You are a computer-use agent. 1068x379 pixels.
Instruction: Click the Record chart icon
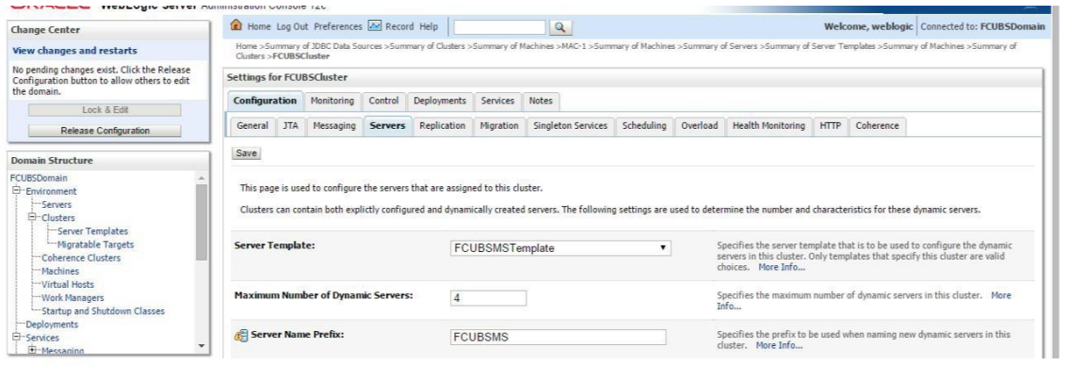(375, 26)
